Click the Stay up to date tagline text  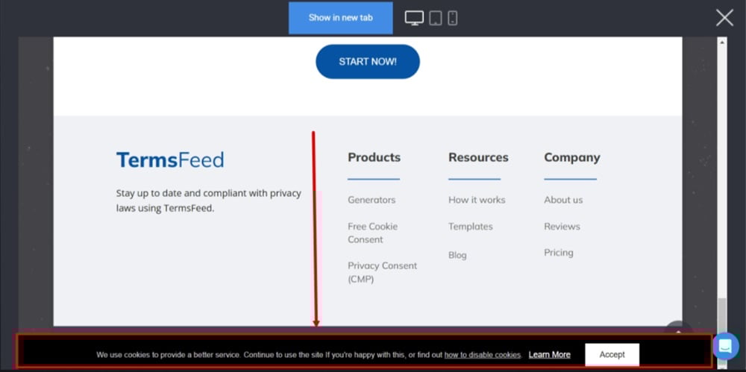(208, 201)
